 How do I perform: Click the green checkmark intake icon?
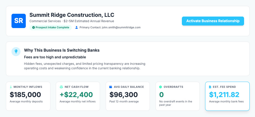pyautogui.click(x=33, y=27)
